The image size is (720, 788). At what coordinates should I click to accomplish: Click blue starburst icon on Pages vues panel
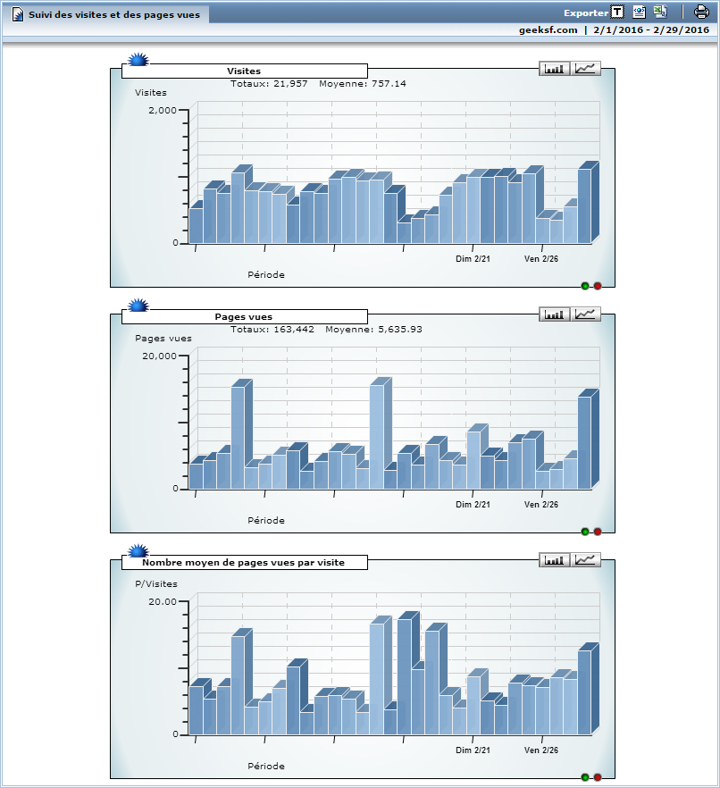[x=138, y=305]
